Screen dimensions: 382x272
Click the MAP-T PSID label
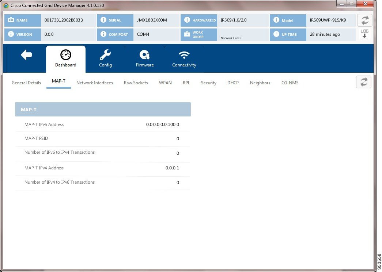[x=36, y=138]
